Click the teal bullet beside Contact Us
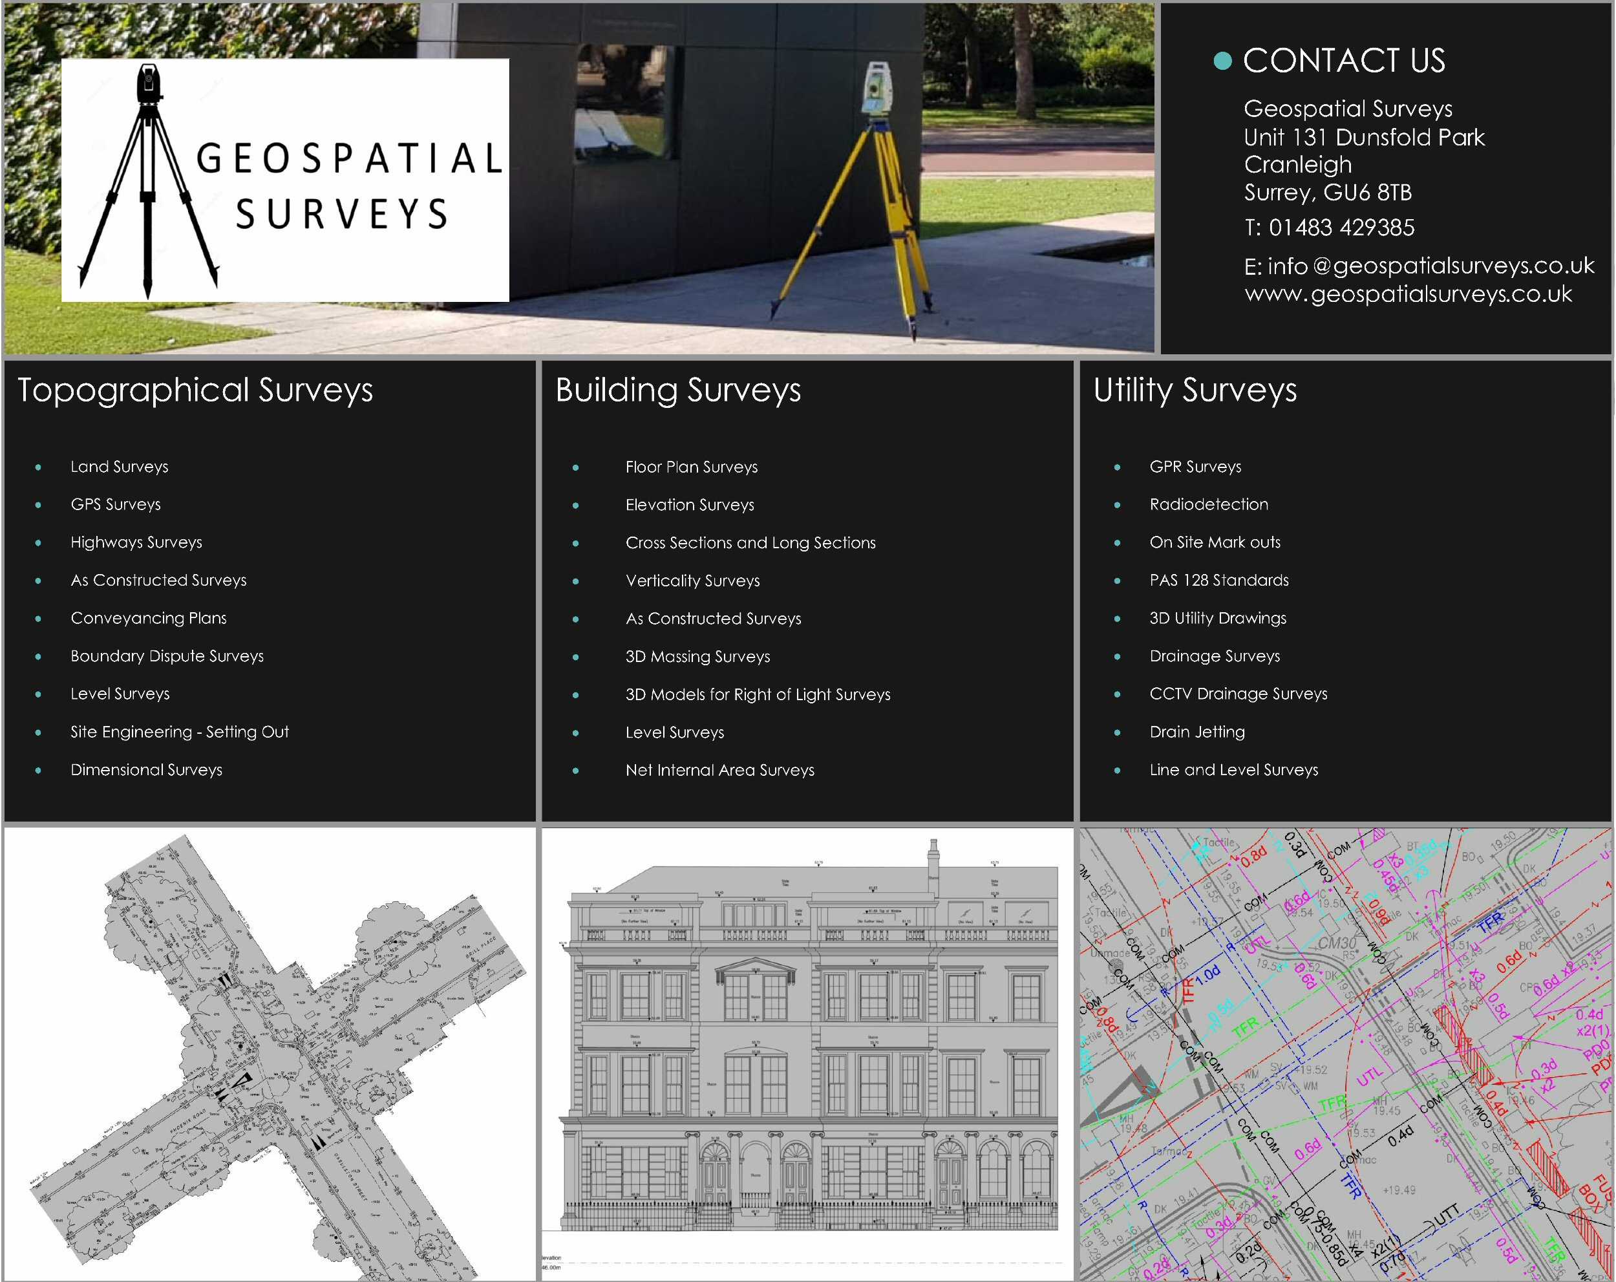The image size is (1616, 1282). click(x=1222, y=61)
